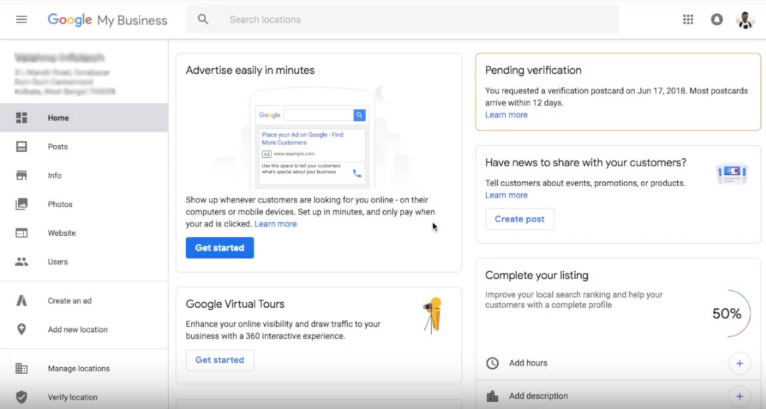Open the Website menu item
766x409 pixels.
point(84,233)
